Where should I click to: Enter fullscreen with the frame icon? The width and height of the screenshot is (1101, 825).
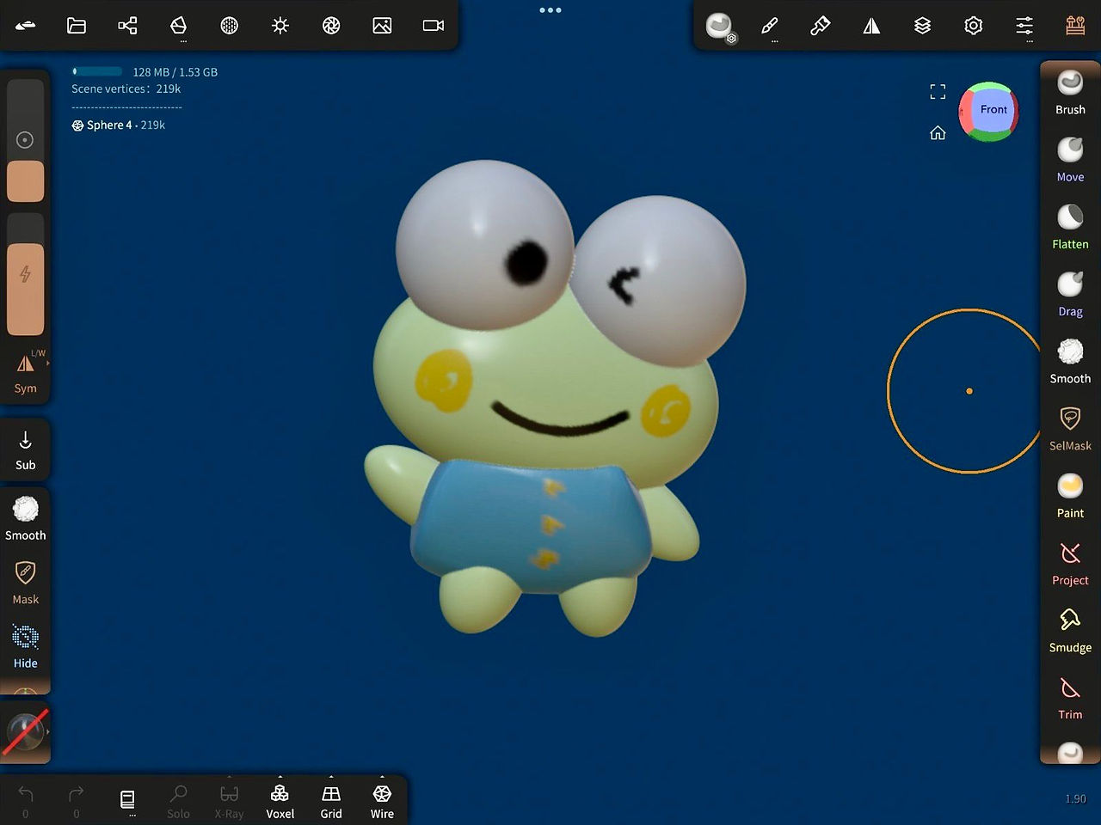(938, 92)
